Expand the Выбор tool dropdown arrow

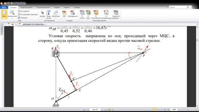pyautogui.click(x=42, y=18)
